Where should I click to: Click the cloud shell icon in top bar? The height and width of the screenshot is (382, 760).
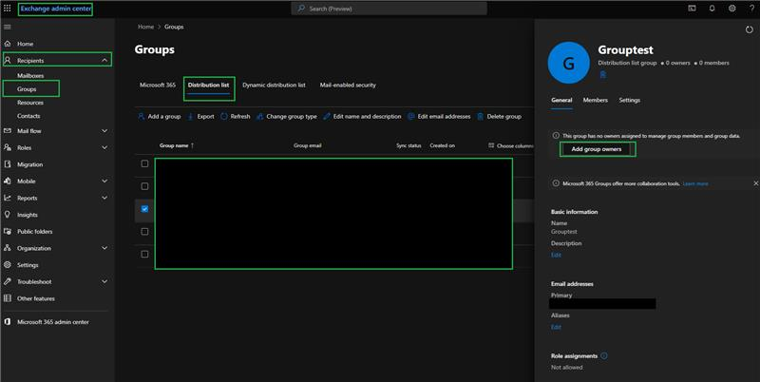693,9
